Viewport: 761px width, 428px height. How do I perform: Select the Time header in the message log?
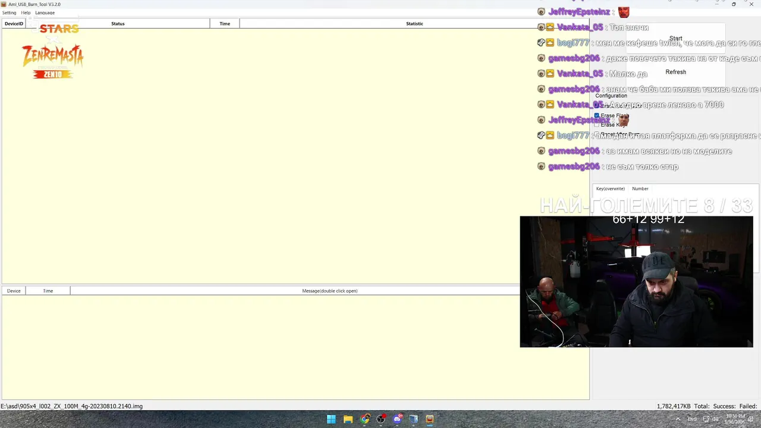pyautogui.click(x=48, y=291)
